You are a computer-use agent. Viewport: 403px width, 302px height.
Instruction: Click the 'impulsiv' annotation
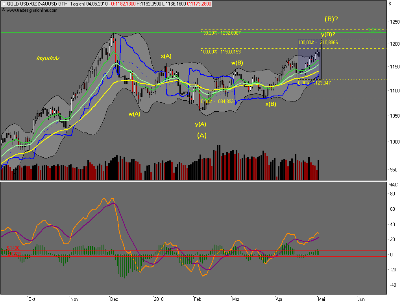coord(48,58)
